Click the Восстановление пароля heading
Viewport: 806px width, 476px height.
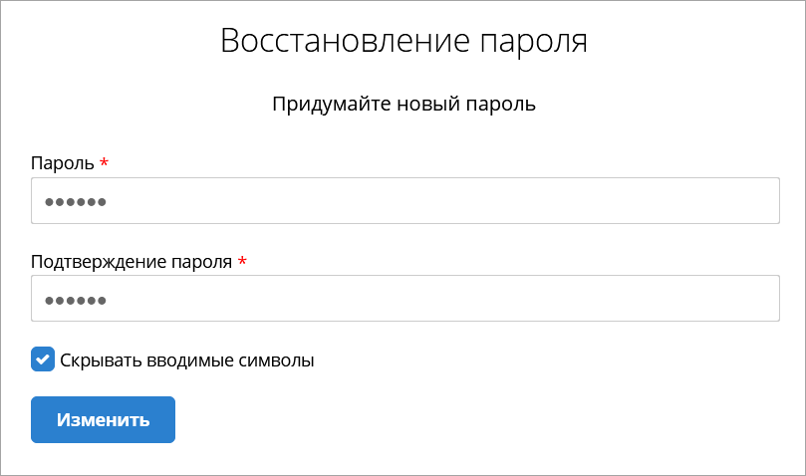click(x=403, y=41)
